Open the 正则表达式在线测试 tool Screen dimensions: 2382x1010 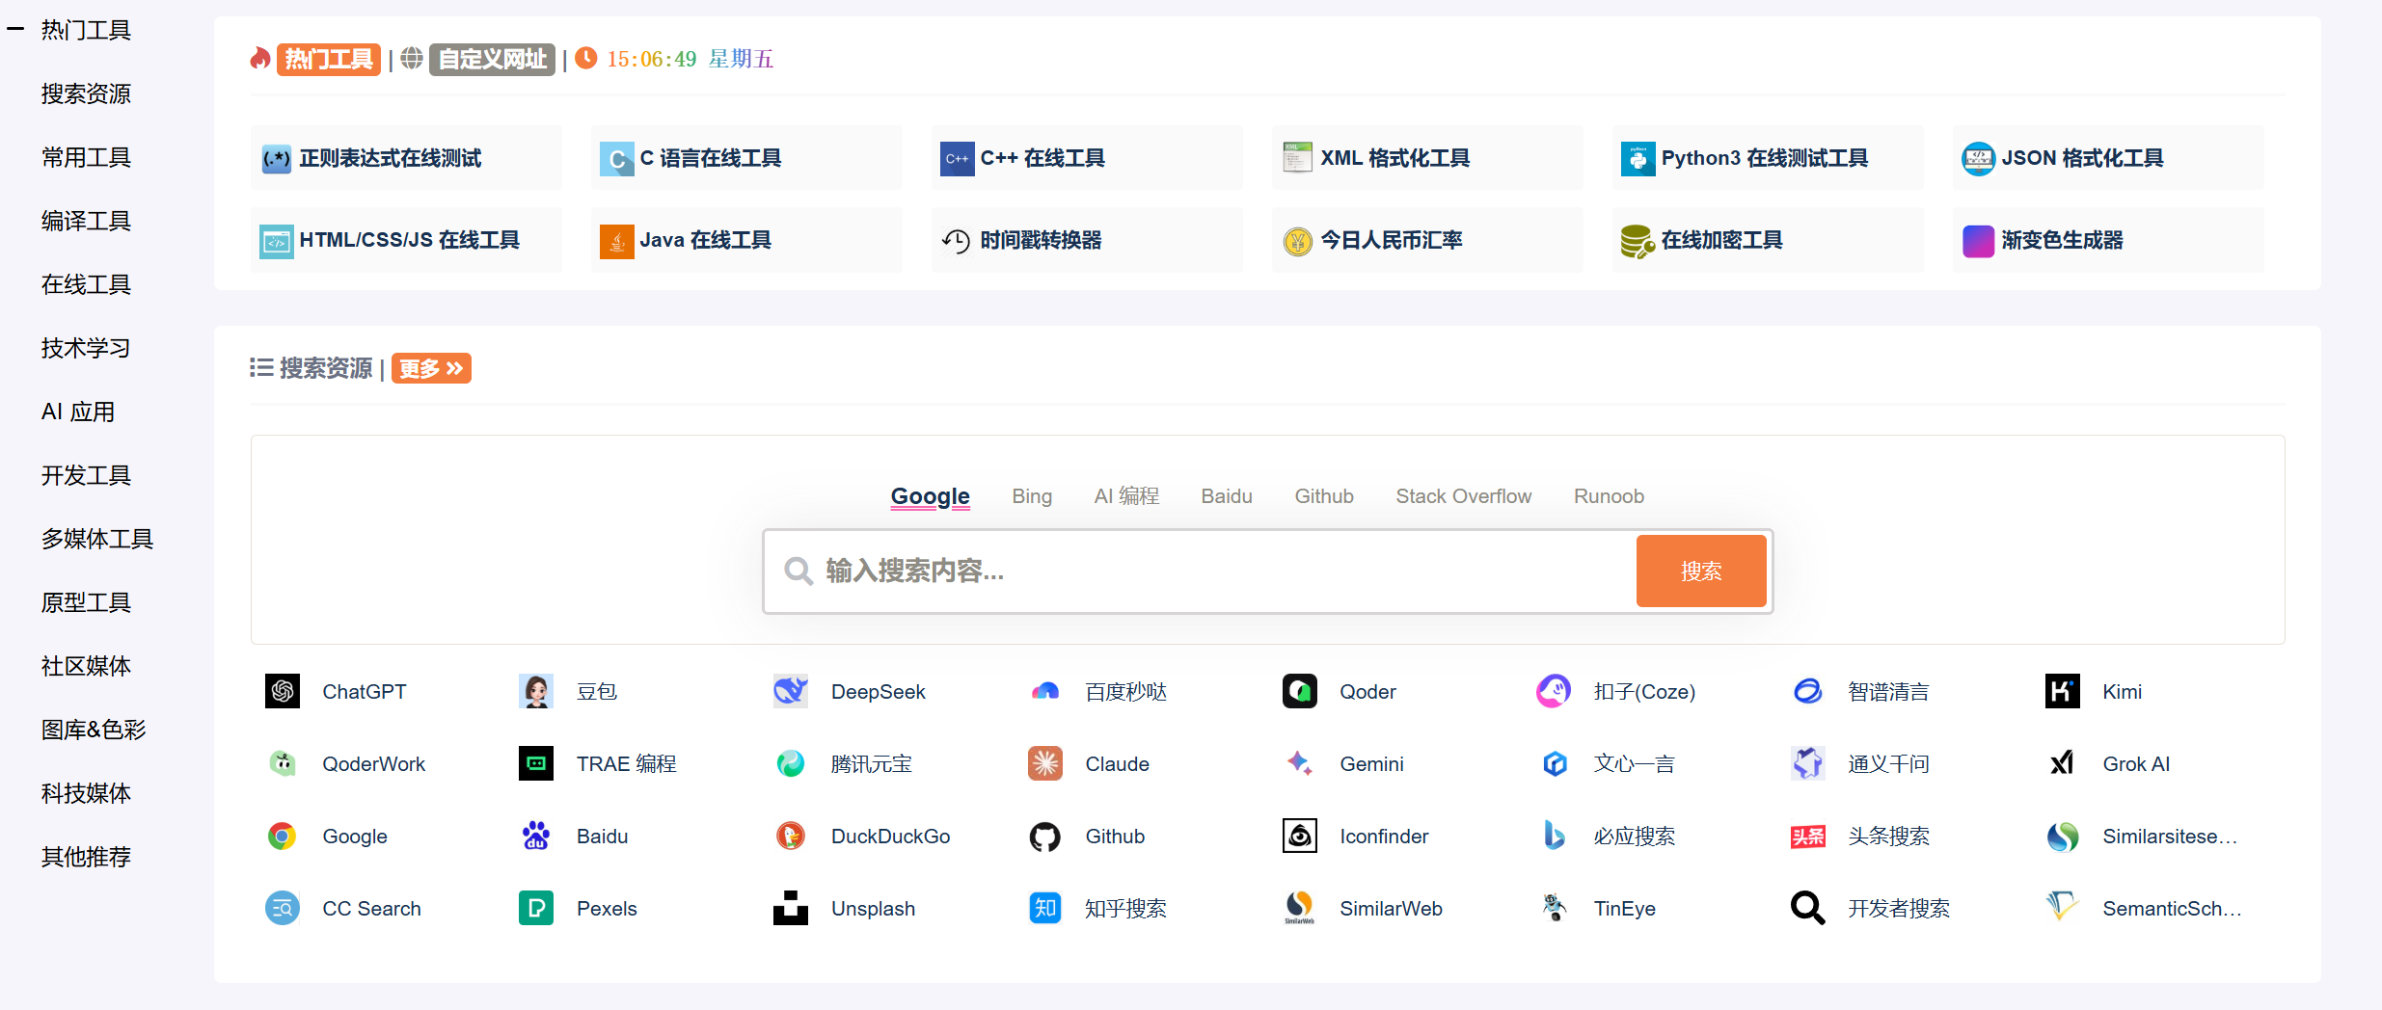[x=406, y=157]
